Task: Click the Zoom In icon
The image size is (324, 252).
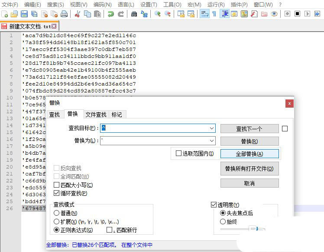Action: [x=158, y=14]
